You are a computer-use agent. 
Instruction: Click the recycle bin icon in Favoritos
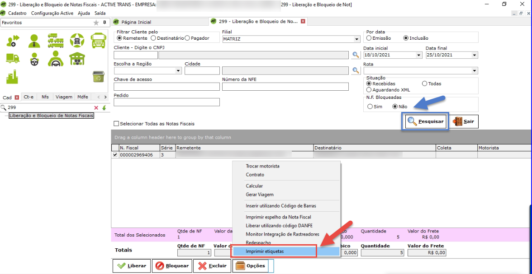click(x=98, y=76)
